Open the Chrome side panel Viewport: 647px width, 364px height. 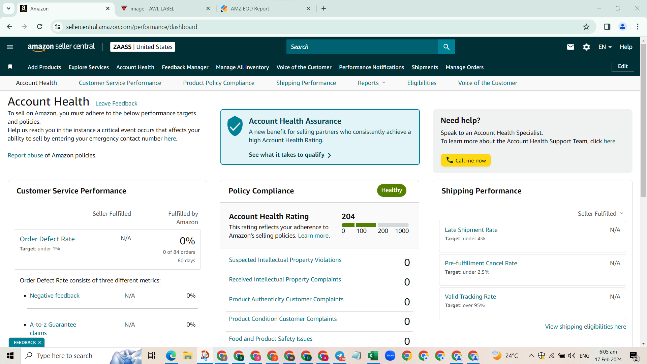coord(607,27)
